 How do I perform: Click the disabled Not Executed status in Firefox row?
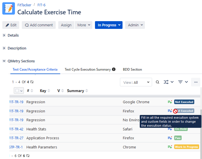click(184, 111)
